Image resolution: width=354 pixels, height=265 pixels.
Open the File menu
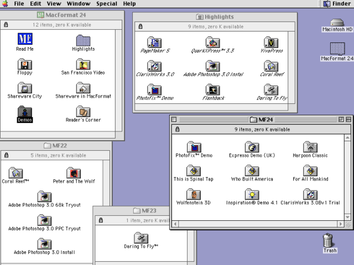tap(19, 4)
